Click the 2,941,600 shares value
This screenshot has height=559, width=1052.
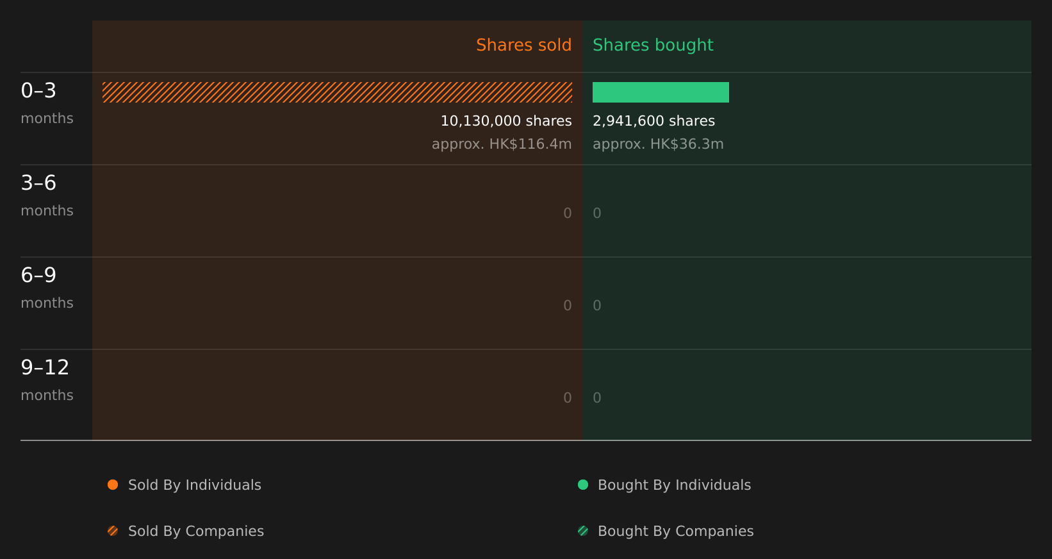[x=653, y=121]
